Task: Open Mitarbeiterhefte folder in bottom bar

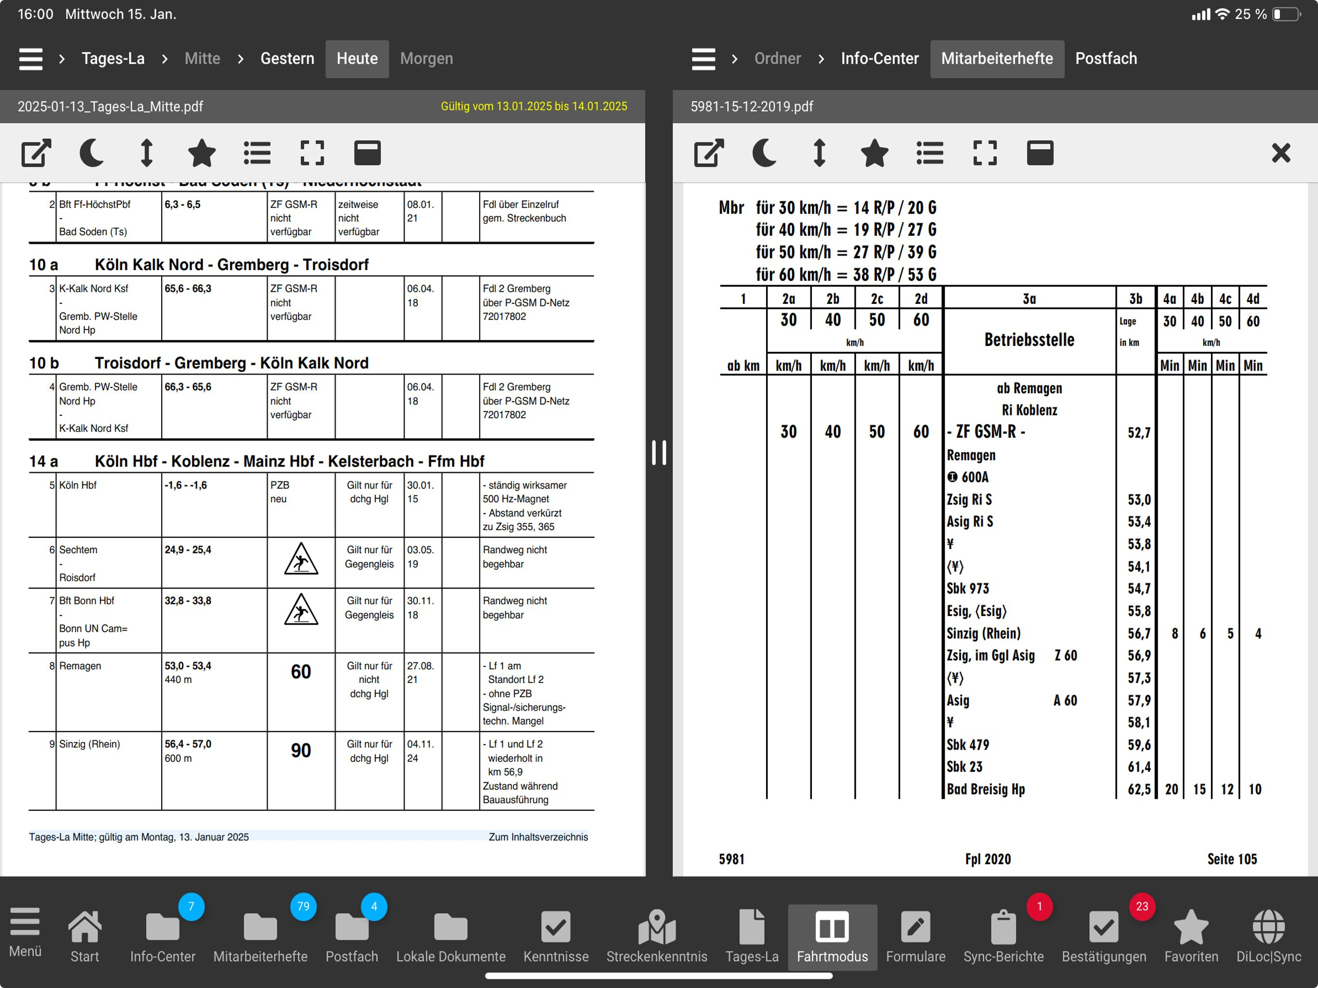Action: (261, 936)
